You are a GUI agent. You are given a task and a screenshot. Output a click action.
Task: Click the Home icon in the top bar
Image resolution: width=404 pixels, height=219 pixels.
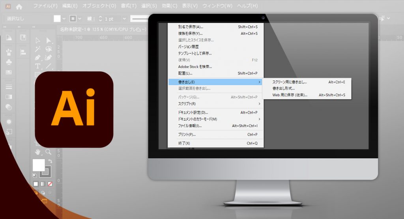pos(19,7)
